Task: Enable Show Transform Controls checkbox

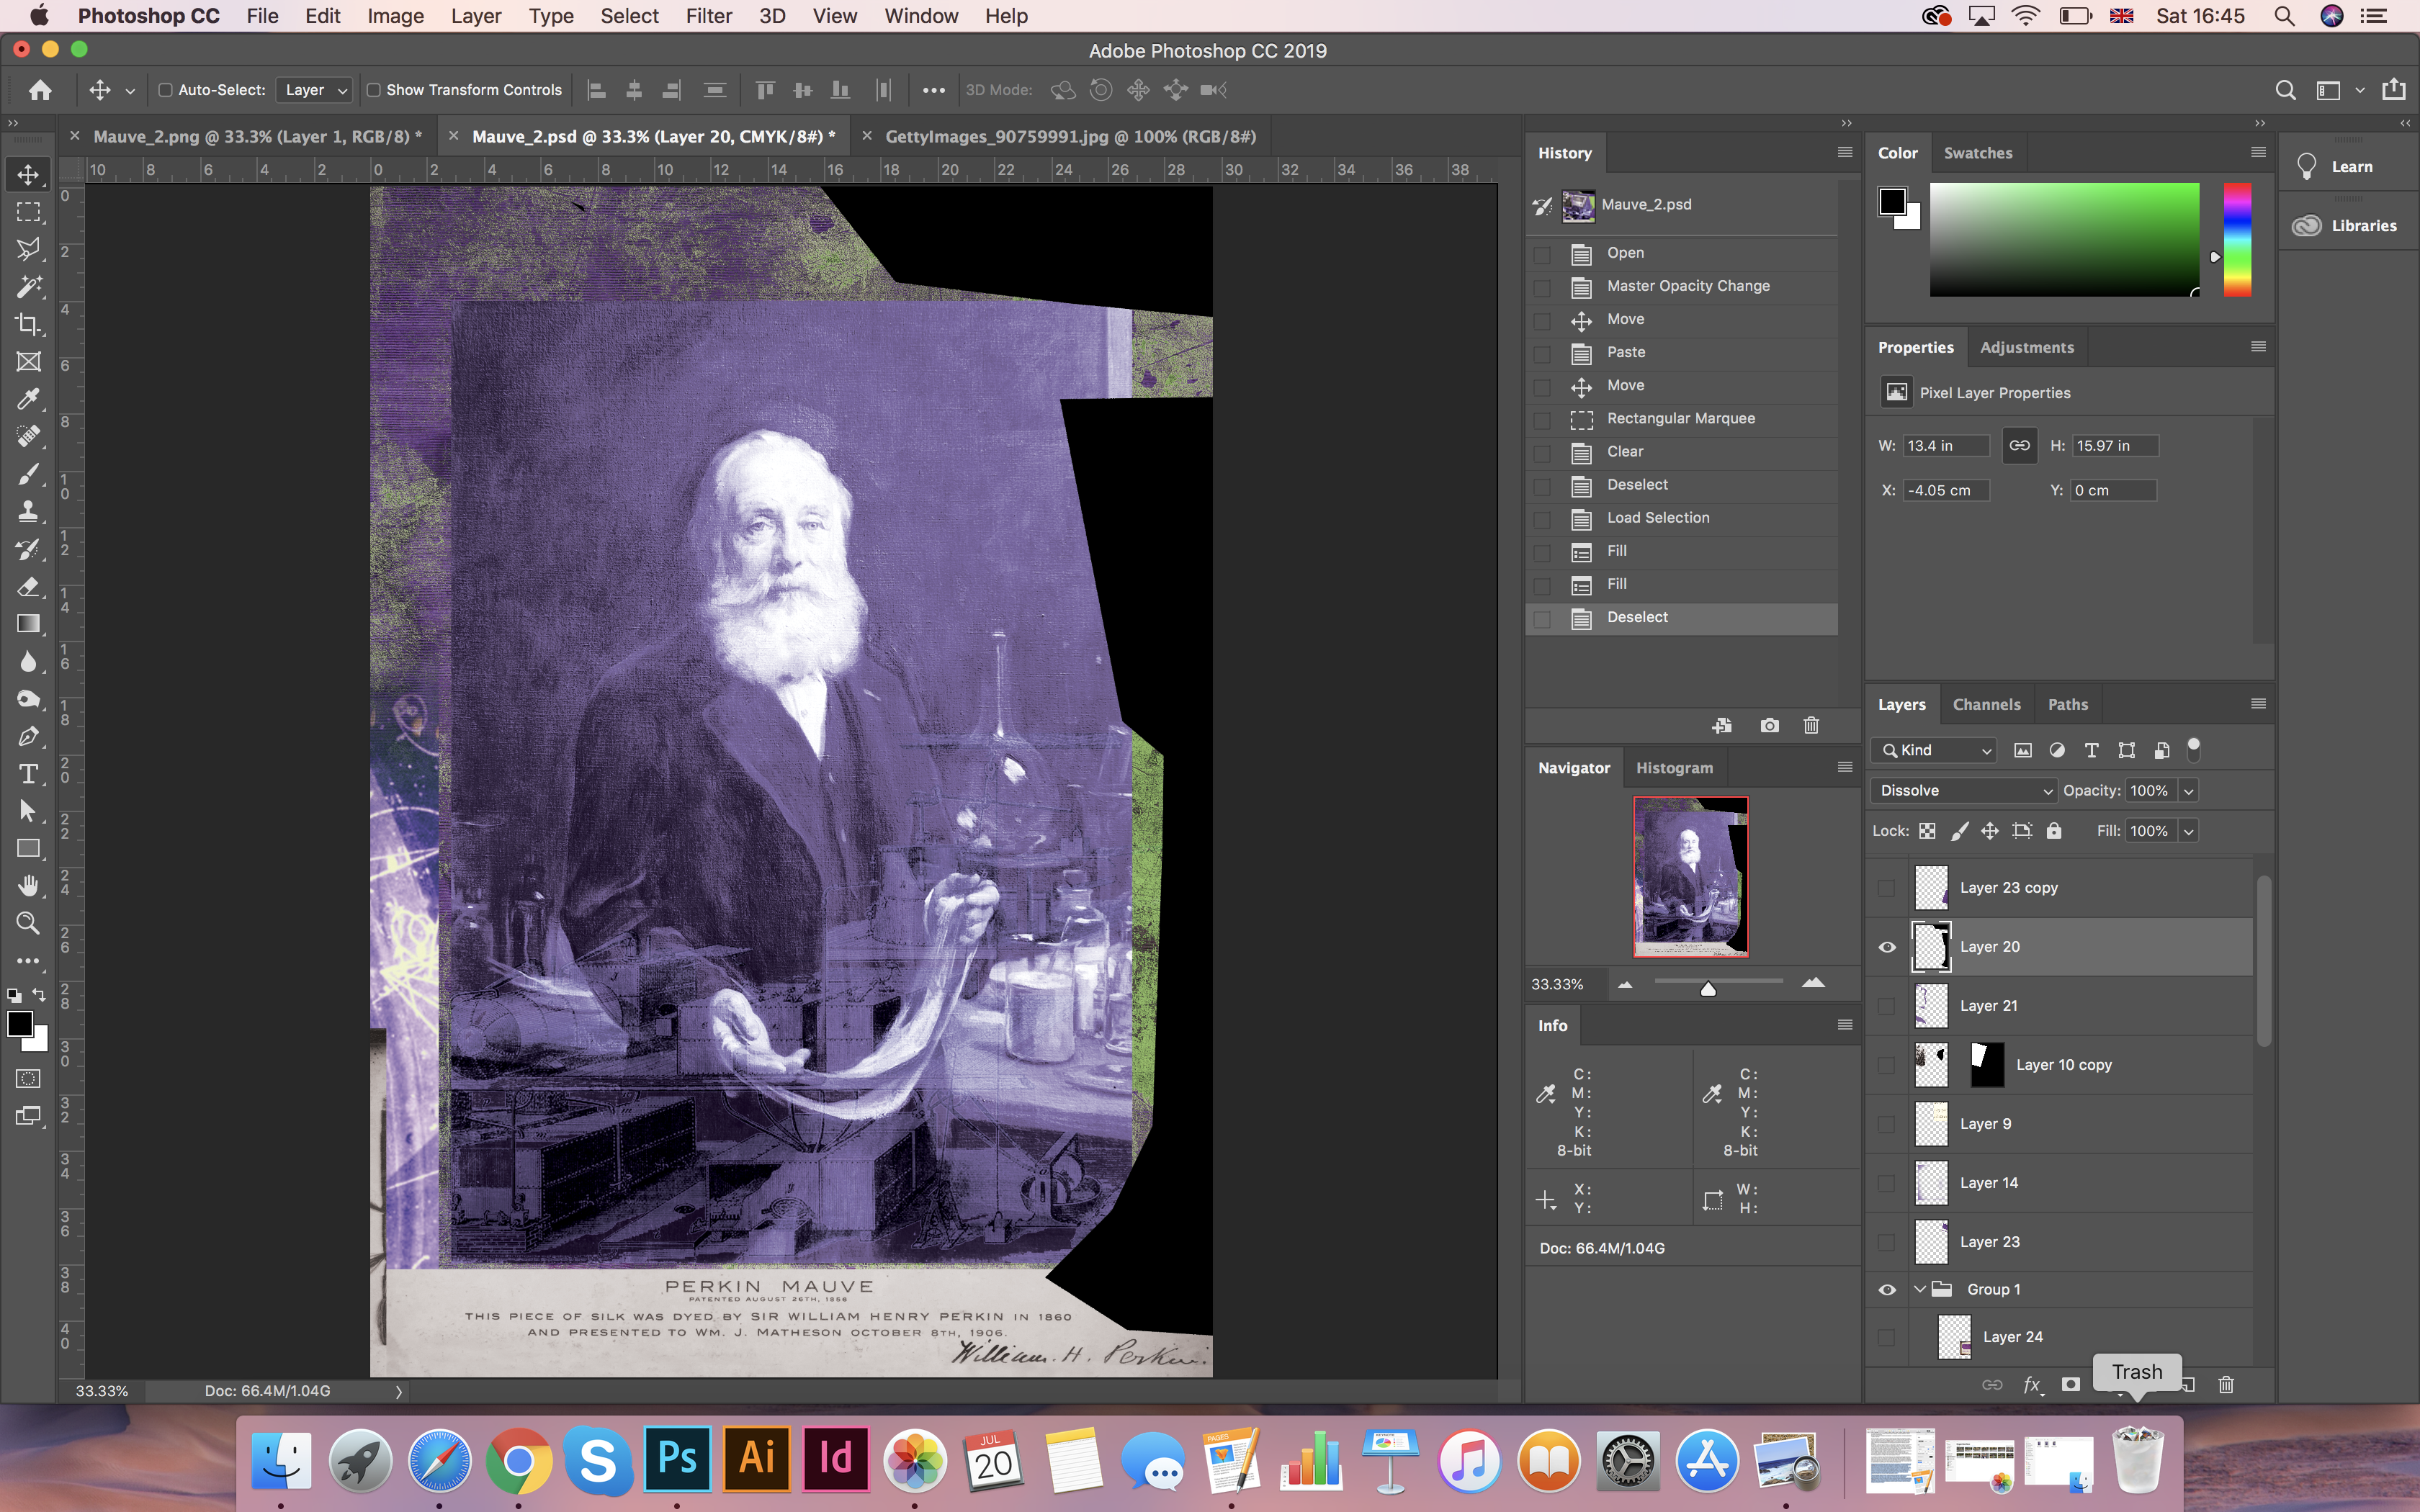Action: pyautogui.click(x=373, y=90)
